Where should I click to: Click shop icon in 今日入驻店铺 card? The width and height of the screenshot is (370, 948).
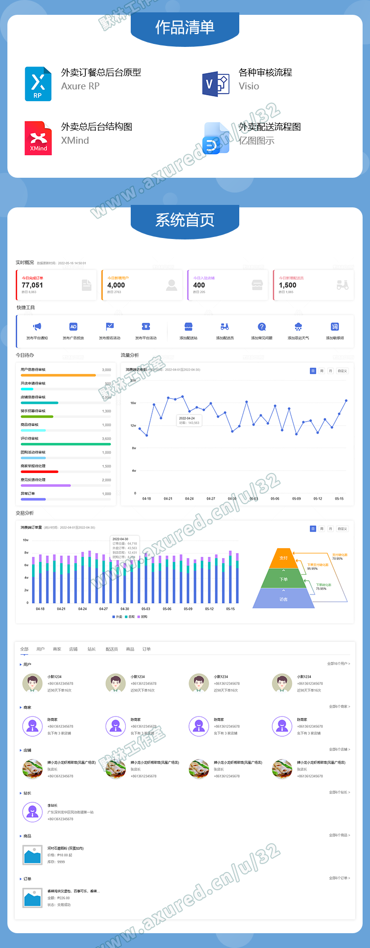click(257, 285)
